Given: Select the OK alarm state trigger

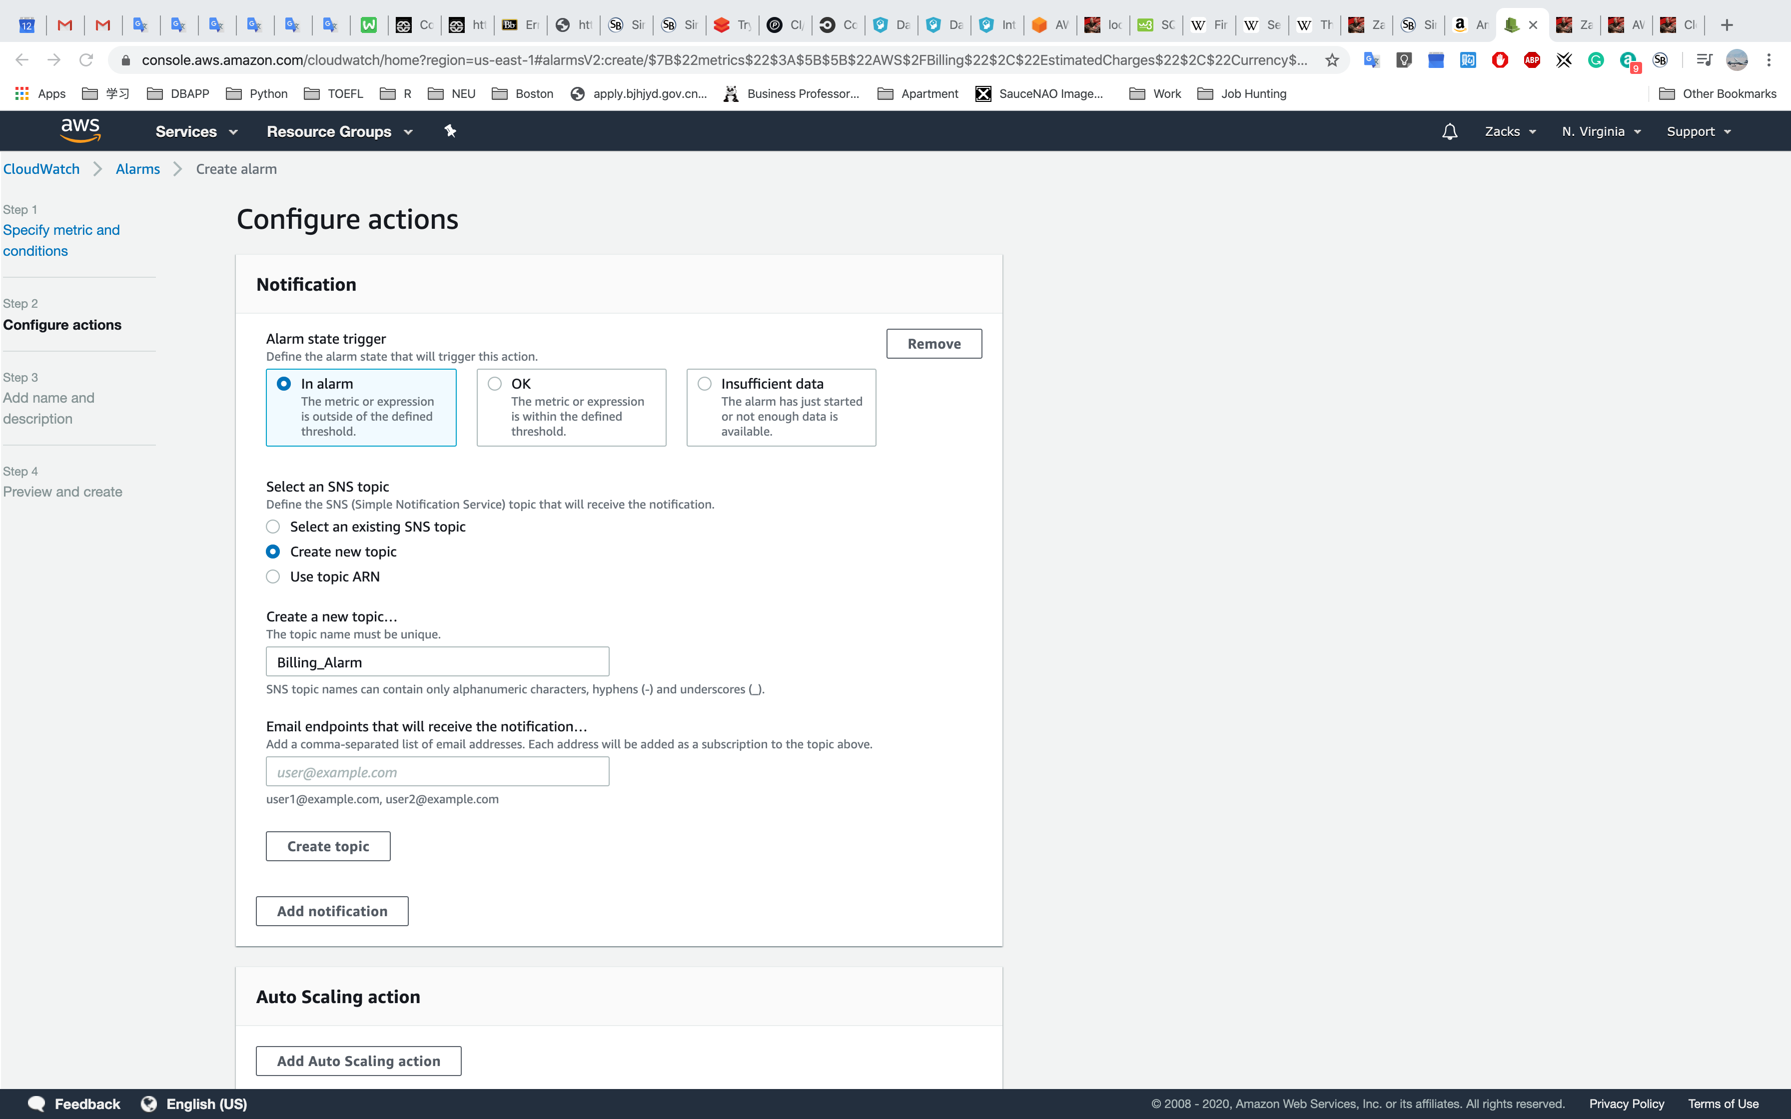Looking at the screenshot, I should pyautogui.click(x=495, y=383).
